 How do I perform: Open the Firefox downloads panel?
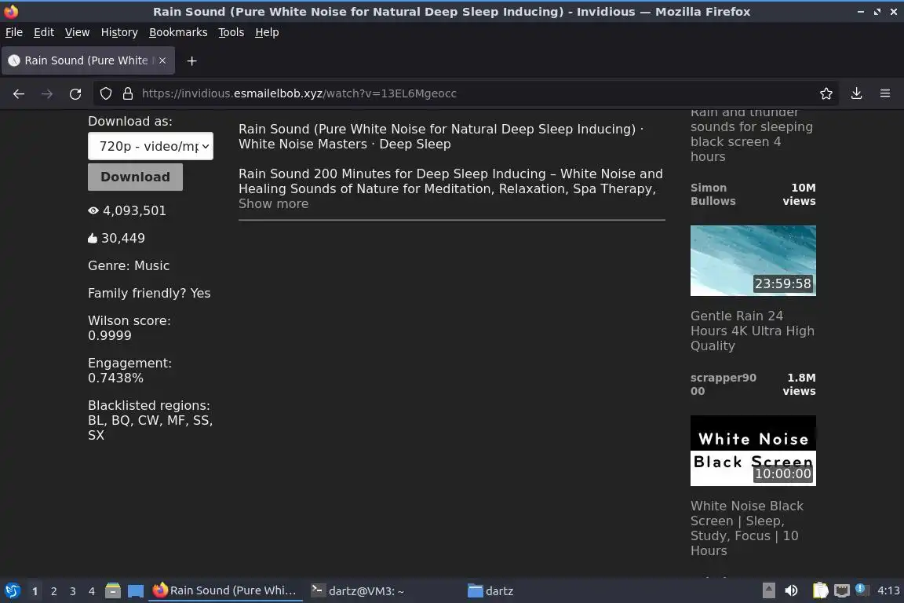(x=856, y=93)
